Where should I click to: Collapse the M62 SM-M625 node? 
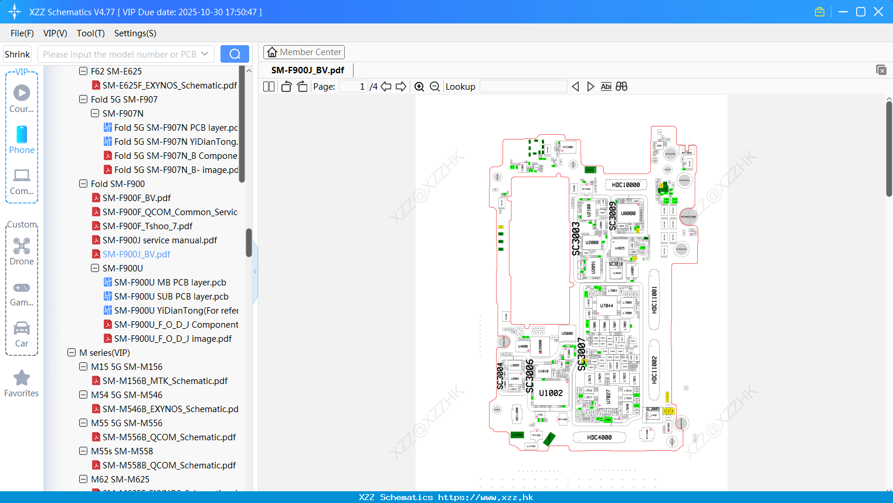click(x=83, y=479)
